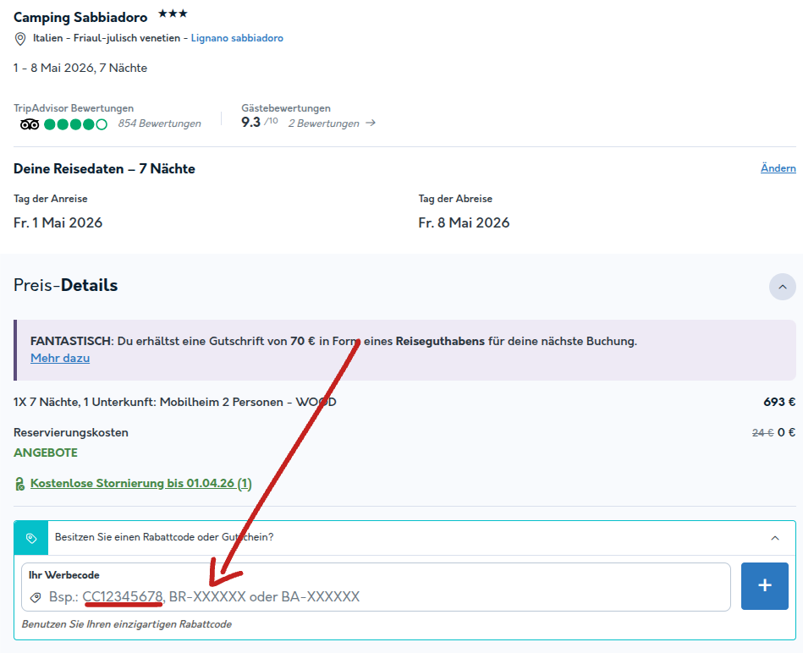
Task: Open the Mehr dazu link
Action: tap(60, 359)
